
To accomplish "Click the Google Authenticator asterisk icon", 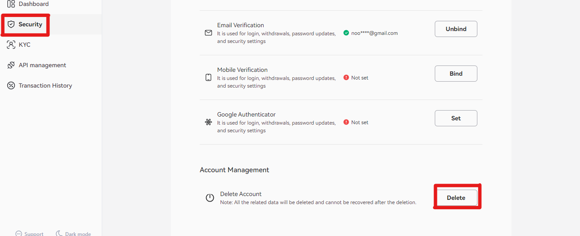I will (208, 122).
